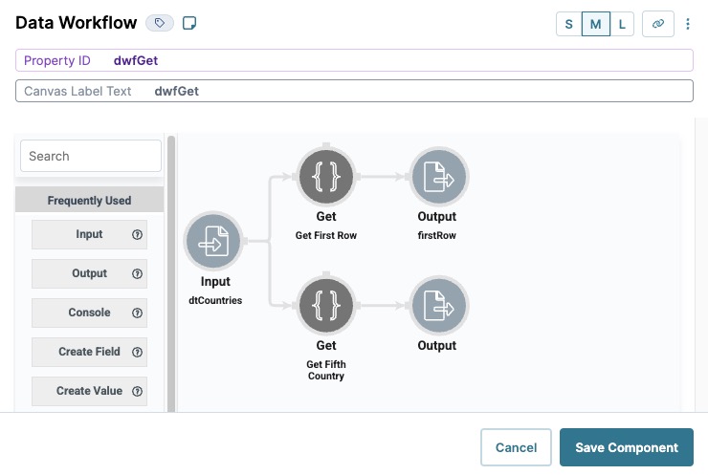This screenshot has height=475, width=708.
Task: Pick the Output operator button
Action: pyautogui.click(x=89, y=273)
